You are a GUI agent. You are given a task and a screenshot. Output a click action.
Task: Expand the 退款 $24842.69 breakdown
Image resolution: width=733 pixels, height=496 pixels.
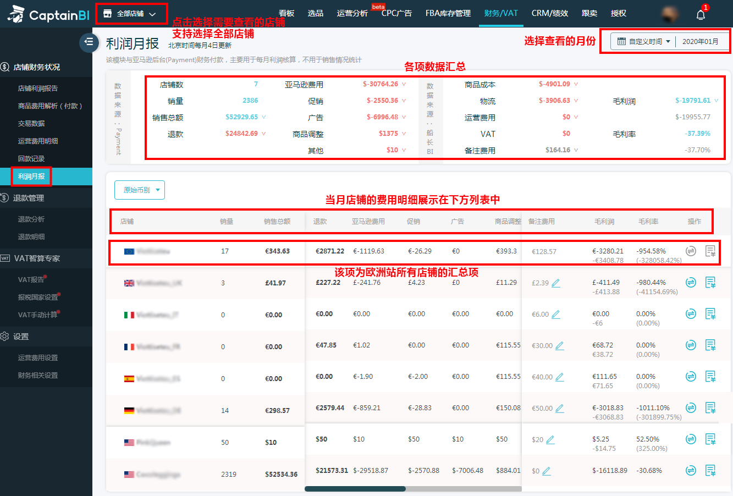click(x=263, y=134)
